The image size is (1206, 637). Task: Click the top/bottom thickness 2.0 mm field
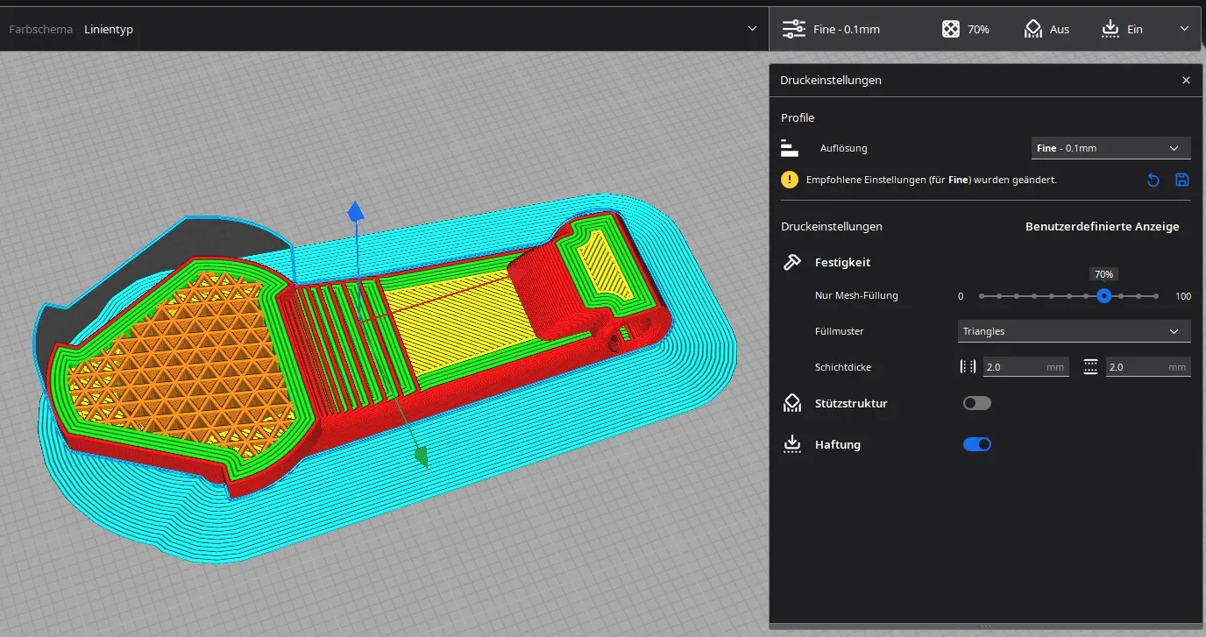point(1147,367)
